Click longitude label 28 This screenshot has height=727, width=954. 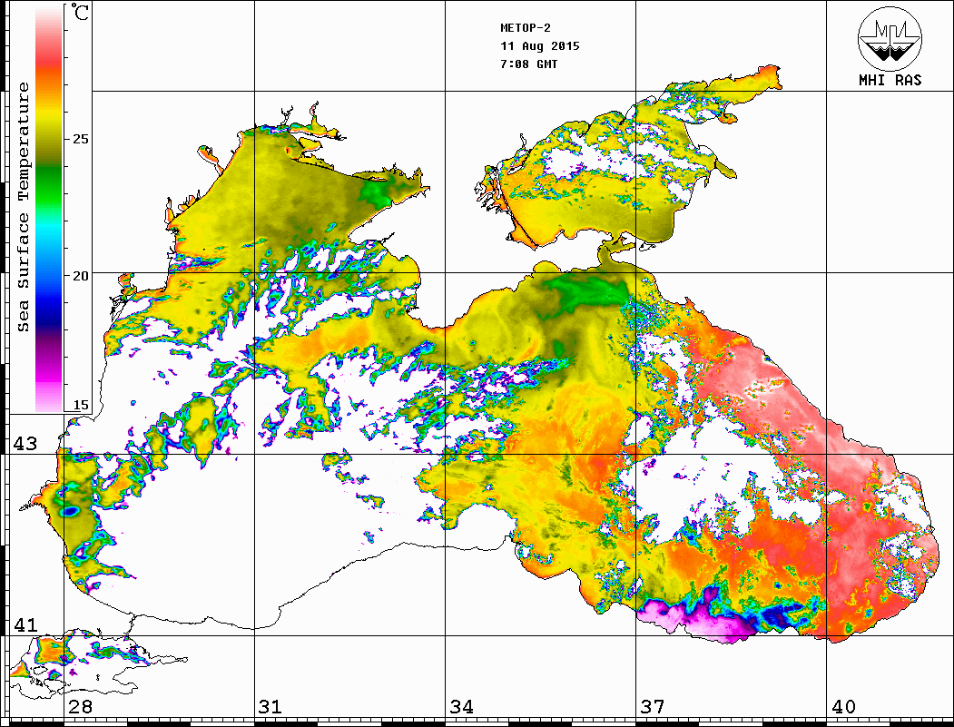tap(80, 706)
